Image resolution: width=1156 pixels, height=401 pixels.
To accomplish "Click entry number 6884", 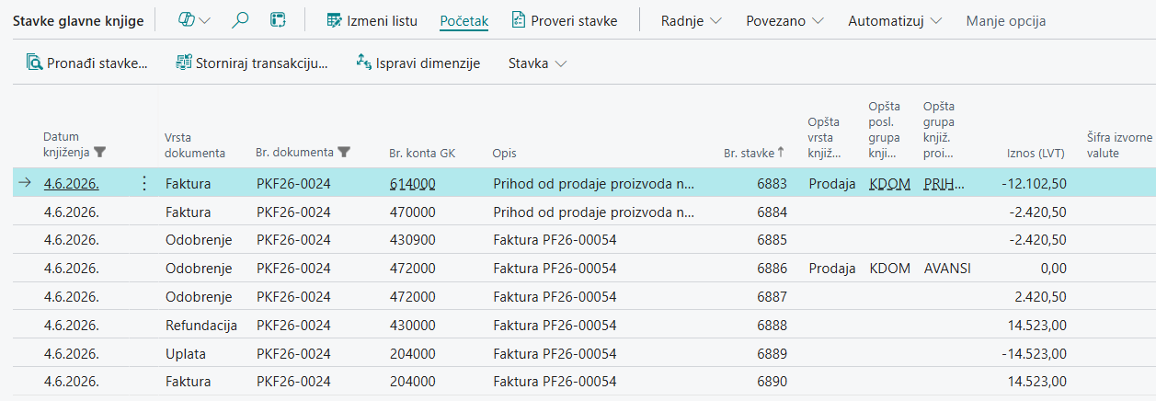I will (772, 212).
